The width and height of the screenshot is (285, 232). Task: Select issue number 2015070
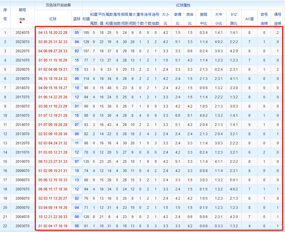22,116
